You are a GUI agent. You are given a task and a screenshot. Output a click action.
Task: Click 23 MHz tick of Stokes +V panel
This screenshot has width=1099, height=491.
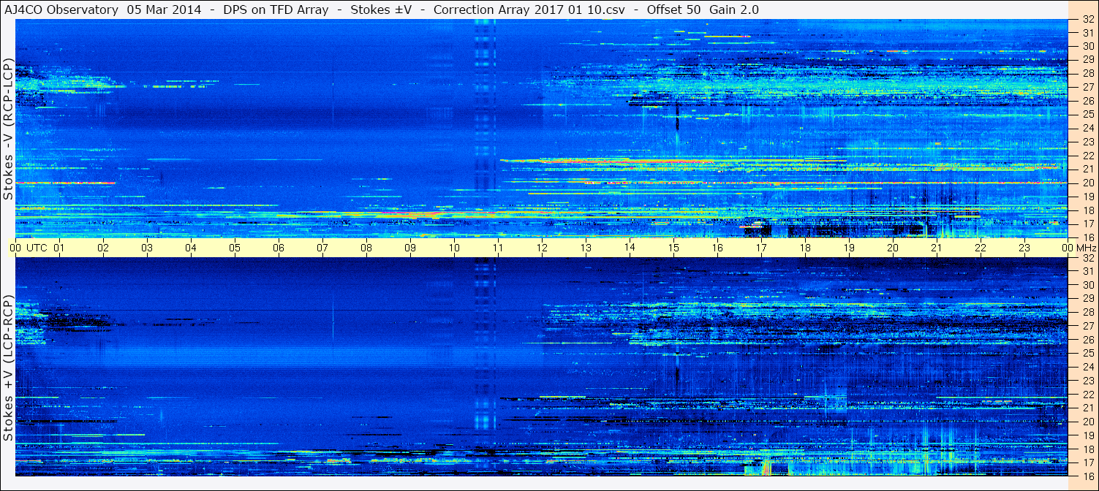1087,381
